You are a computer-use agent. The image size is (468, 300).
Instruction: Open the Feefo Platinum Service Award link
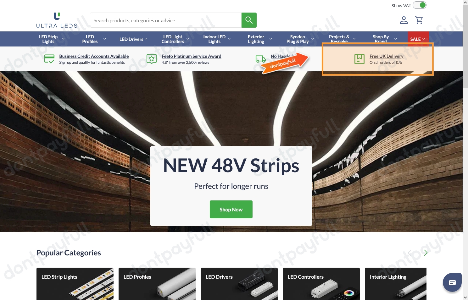point(191,56)
